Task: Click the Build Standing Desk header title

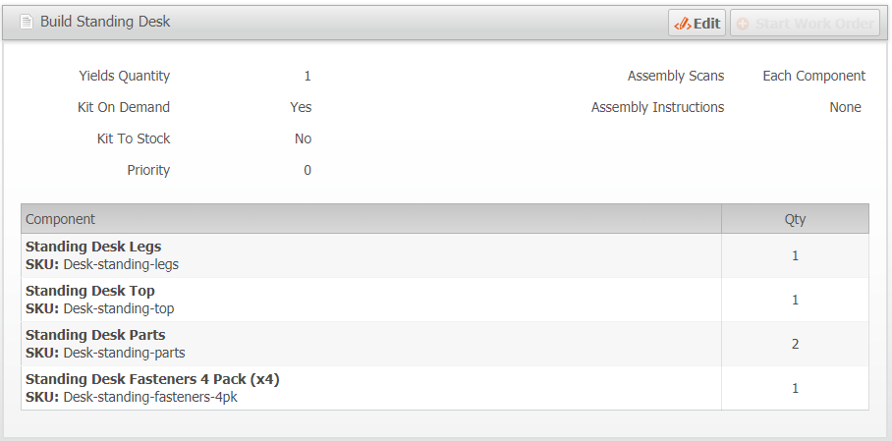Action: coord(105,22)
